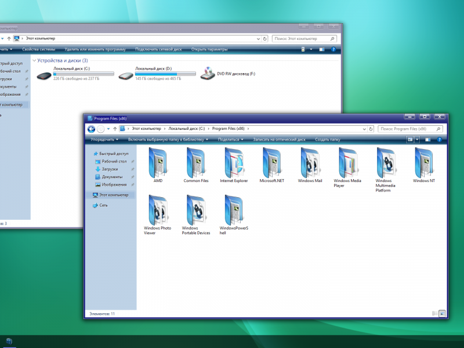Click Local Disk (D:) usage bar
The height and width of the screenshot is (348, 464).
[x=165, y=74]
